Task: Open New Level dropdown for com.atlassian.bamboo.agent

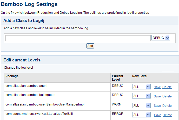Action: (141, 87)
